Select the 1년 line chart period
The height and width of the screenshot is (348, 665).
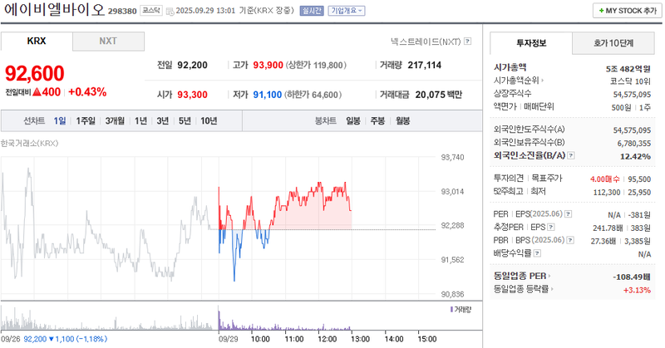click(140, 121)
